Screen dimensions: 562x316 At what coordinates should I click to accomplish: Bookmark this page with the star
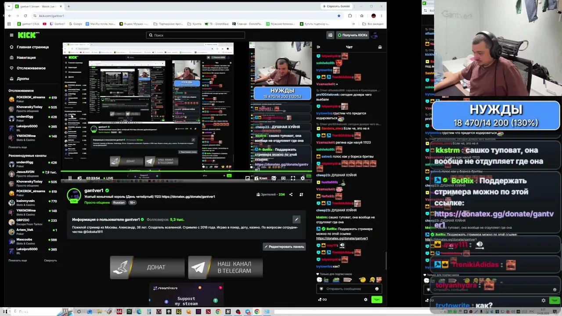tap(339, 16)
